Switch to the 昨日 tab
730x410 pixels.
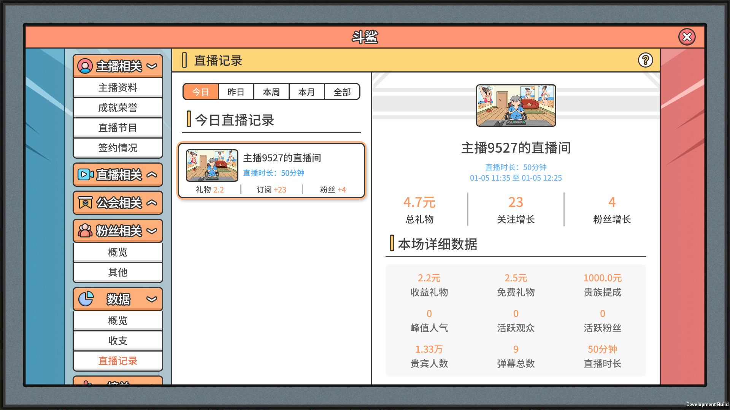tap(236, 91)
